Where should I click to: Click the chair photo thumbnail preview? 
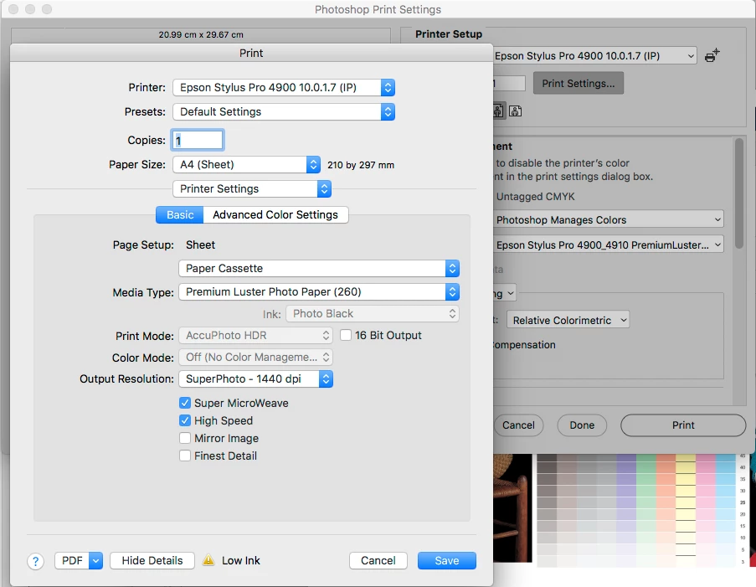point(512,507)
